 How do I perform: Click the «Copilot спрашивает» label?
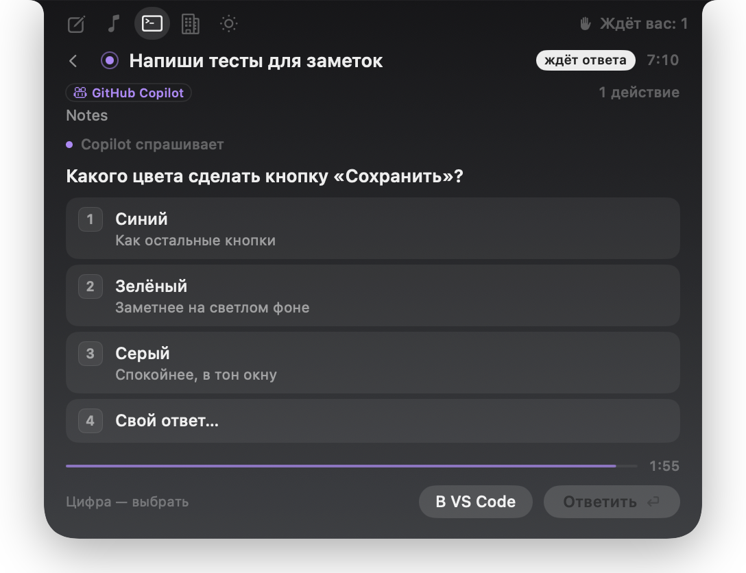[152, 145]
